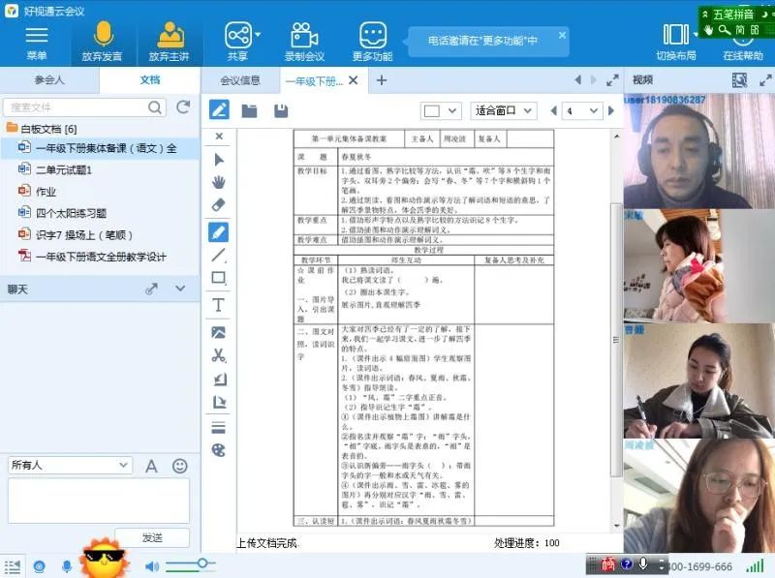Choose the hand pan tool
Image resolution: width=775 pixels, height=578 pixels.
coord(219,182)
